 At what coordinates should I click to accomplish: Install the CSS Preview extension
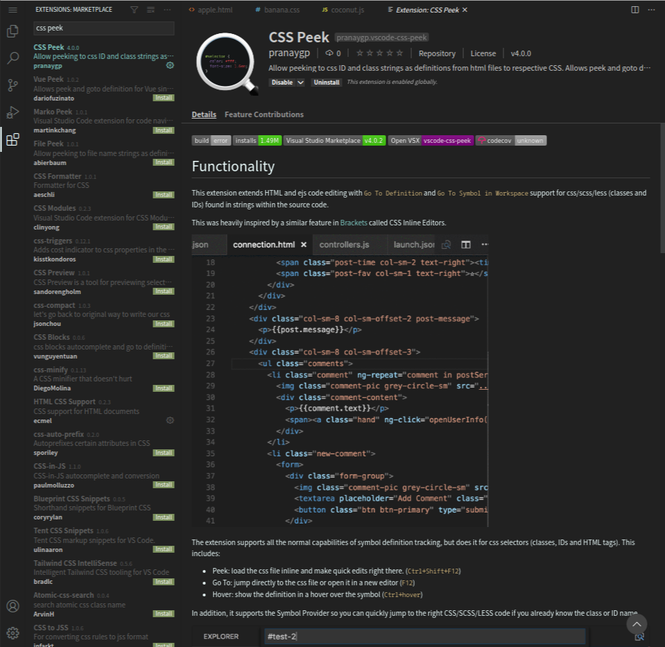click(163, 291)
